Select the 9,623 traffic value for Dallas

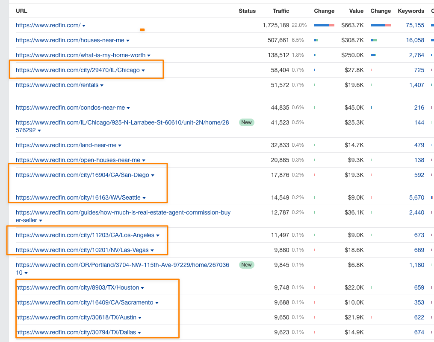click(281, 332)
